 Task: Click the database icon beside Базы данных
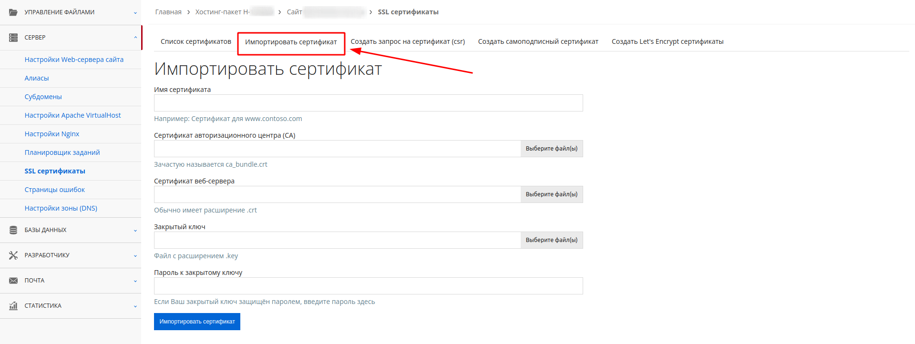pos(13,230)
